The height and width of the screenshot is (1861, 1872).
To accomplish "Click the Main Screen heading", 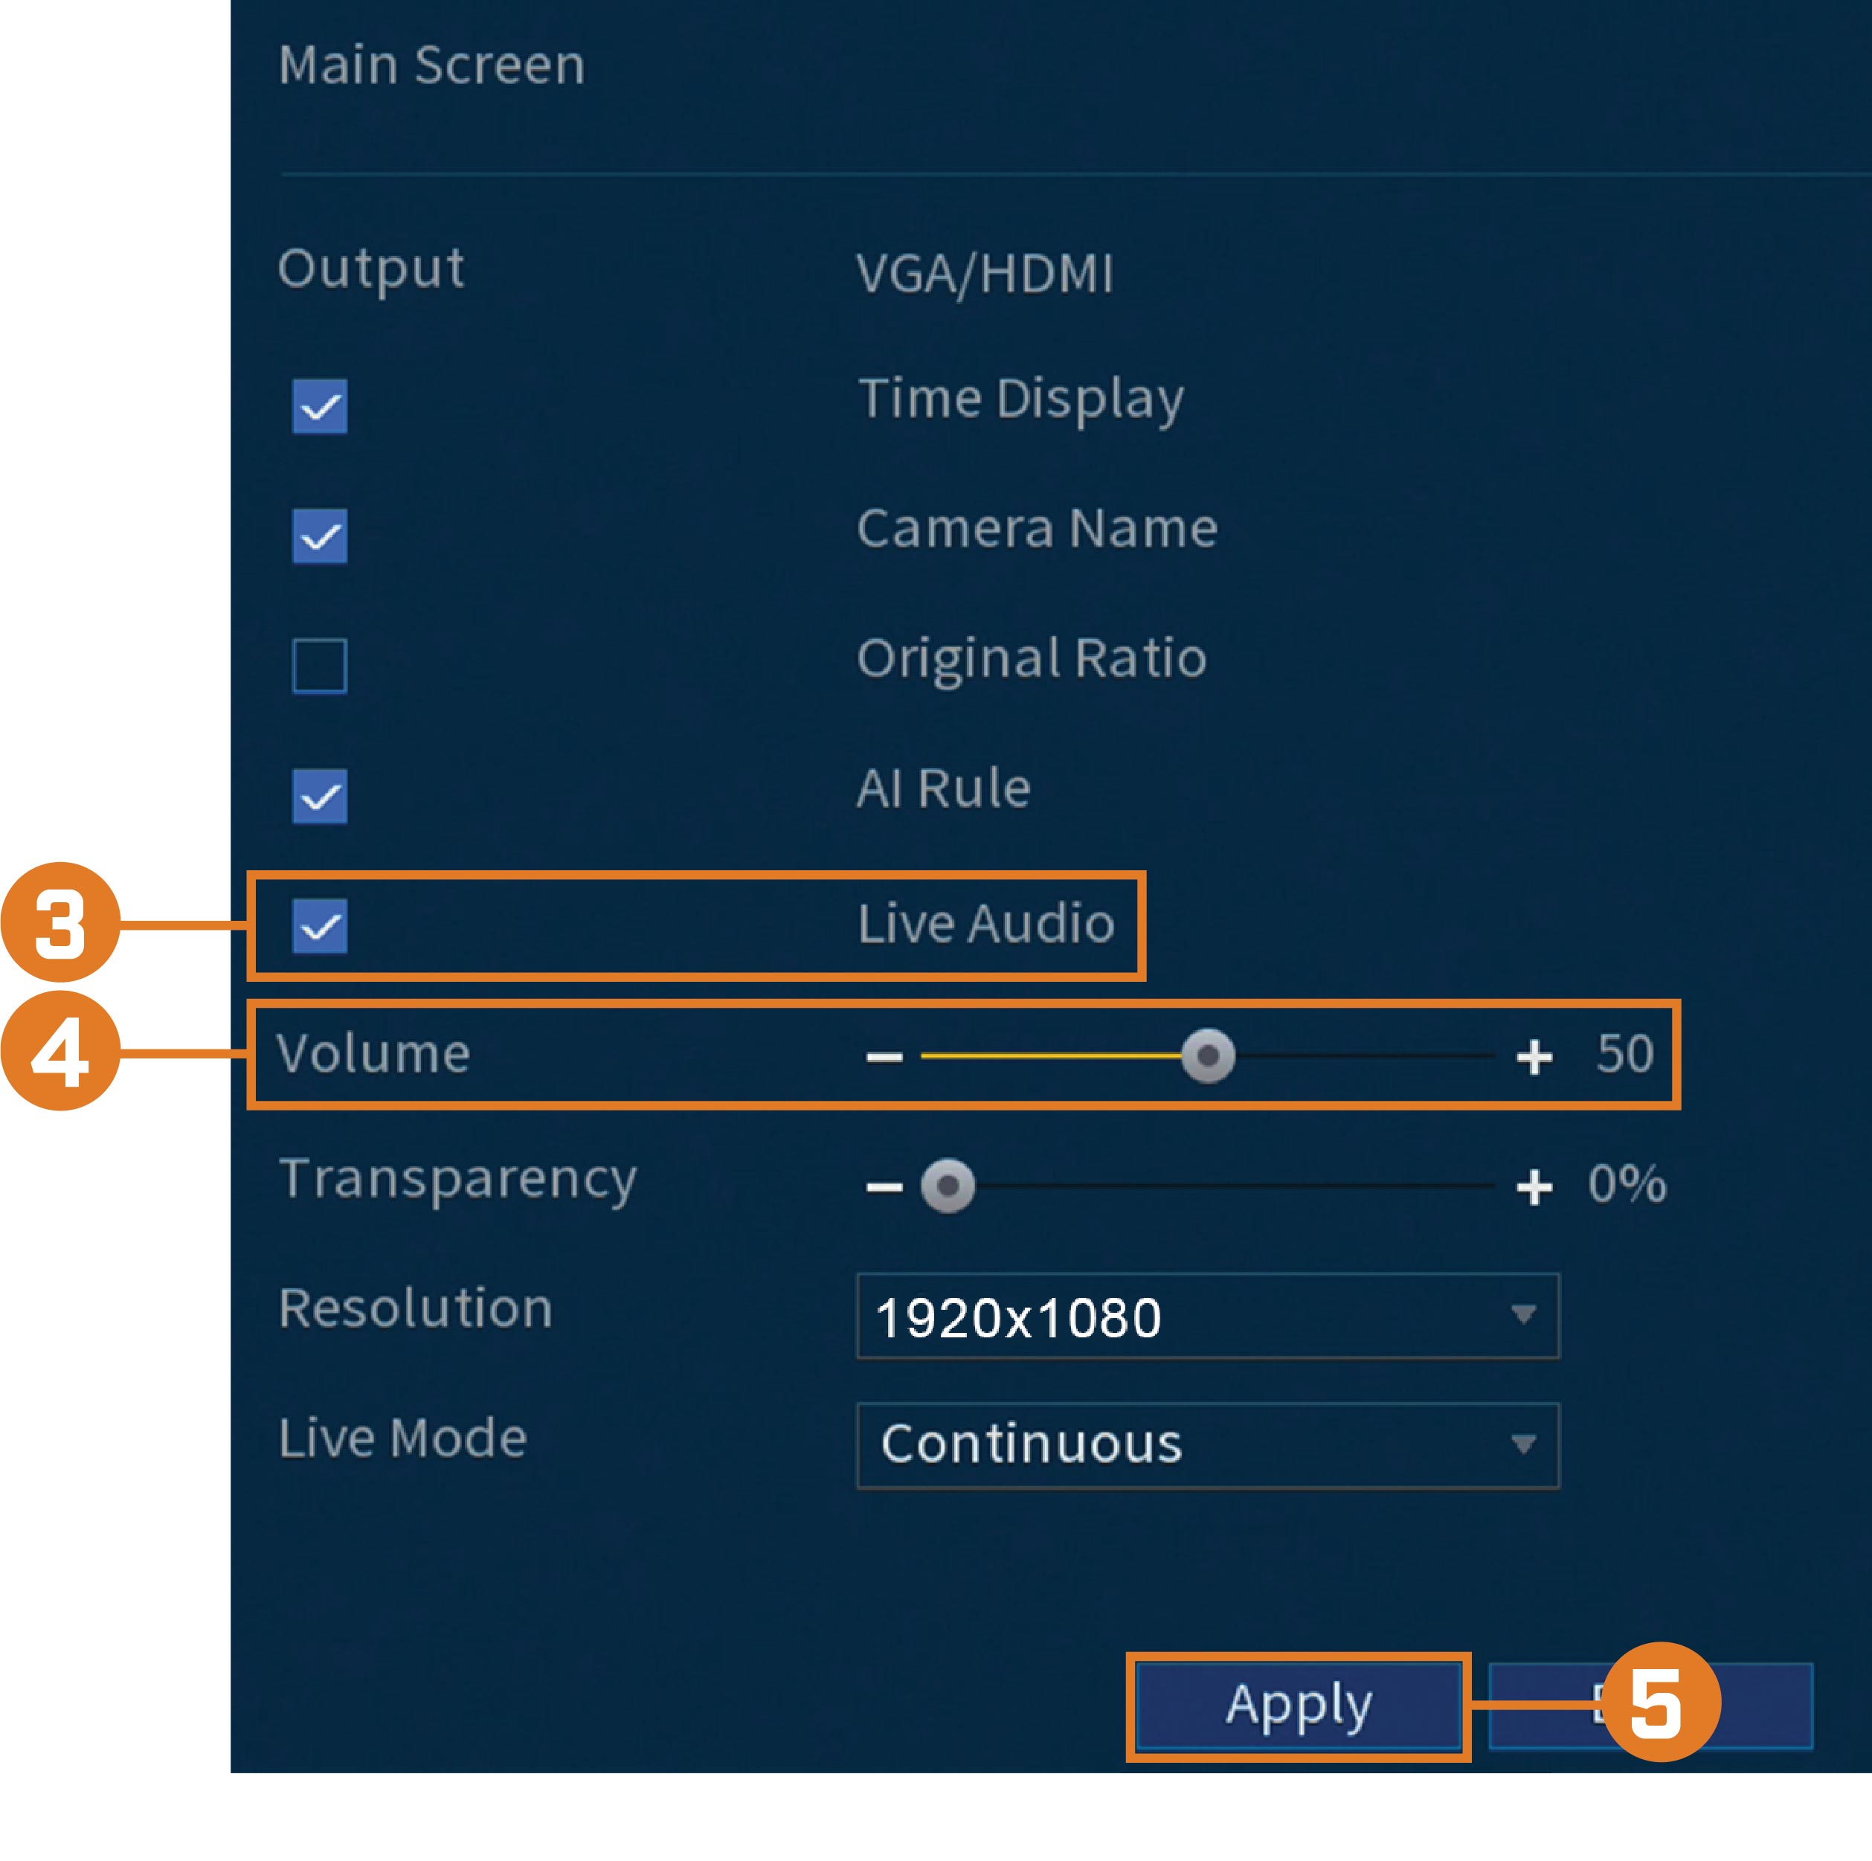I will tap(431, 66).
